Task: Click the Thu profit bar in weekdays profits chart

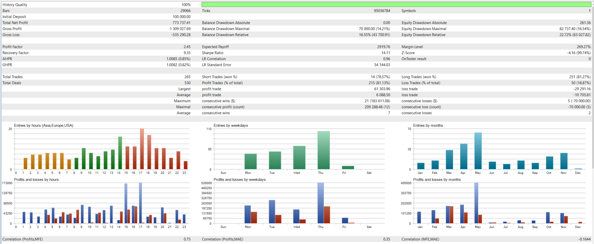Action: click(320, 203)
